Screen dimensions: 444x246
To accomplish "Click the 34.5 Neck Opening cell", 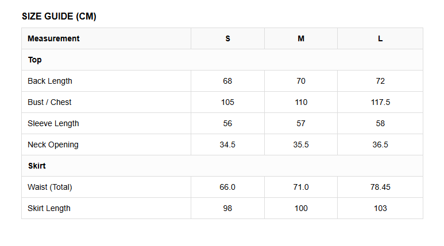I will coord(227,145).
